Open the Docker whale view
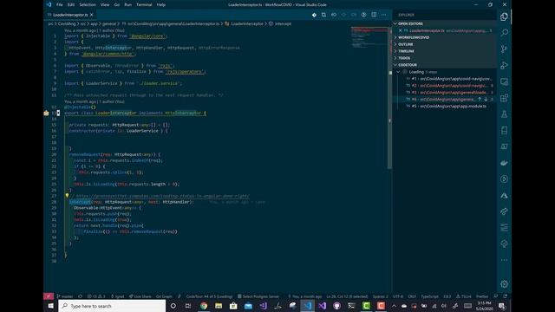The width and height of the screenshot is (555, 312). click(504, 163)
